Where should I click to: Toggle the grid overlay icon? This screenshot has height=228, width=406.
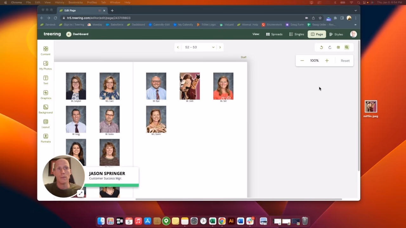tap(338, 47)
